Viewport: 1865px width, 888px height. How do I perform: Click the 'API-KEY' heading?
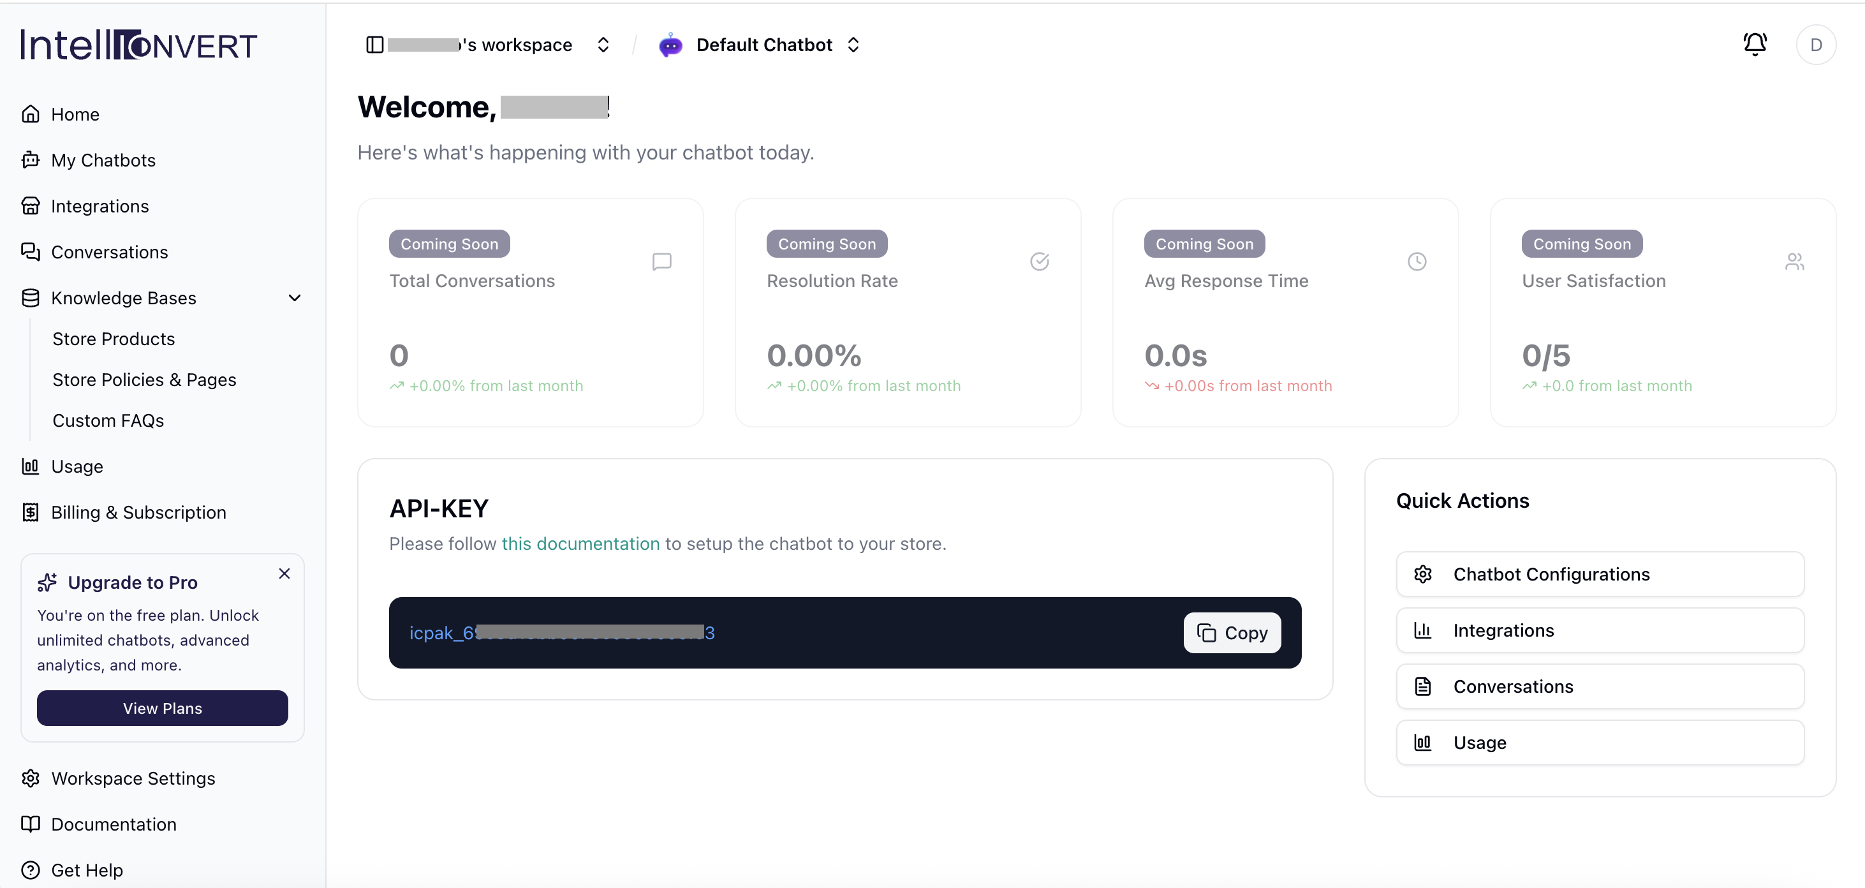point(439,508)
